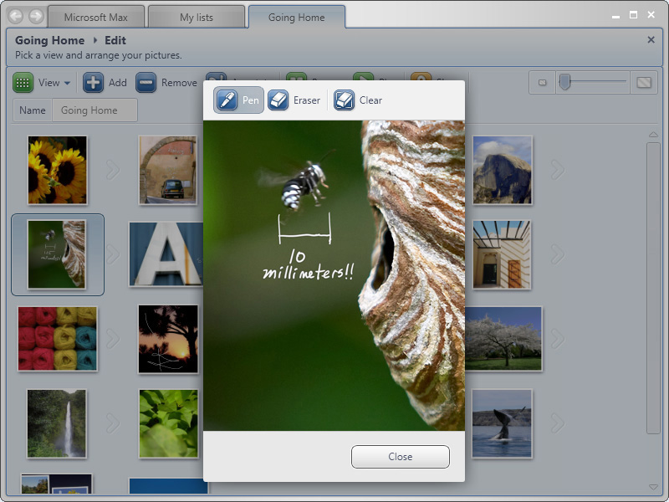Click the small thumbnail size icon
The width and height of the screenshot is (669, 502).
(x=542, y=82)
